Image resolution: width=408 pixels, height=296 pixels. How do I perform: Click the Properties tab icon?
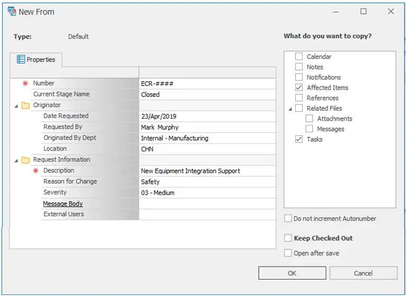(21, 60)
